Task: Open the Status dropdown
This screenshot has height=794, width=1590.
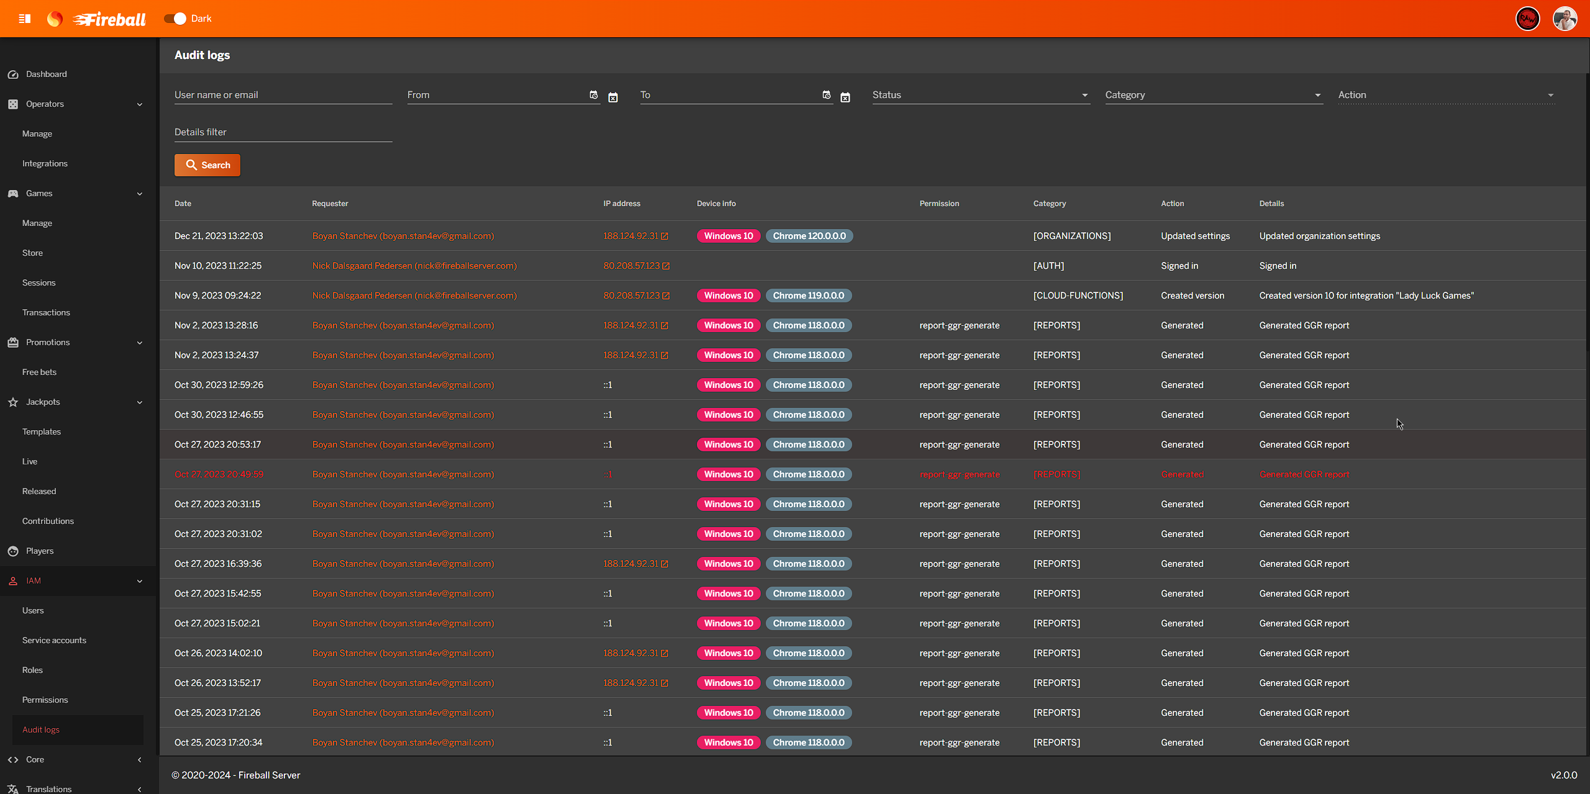Action: [1084, 95]
